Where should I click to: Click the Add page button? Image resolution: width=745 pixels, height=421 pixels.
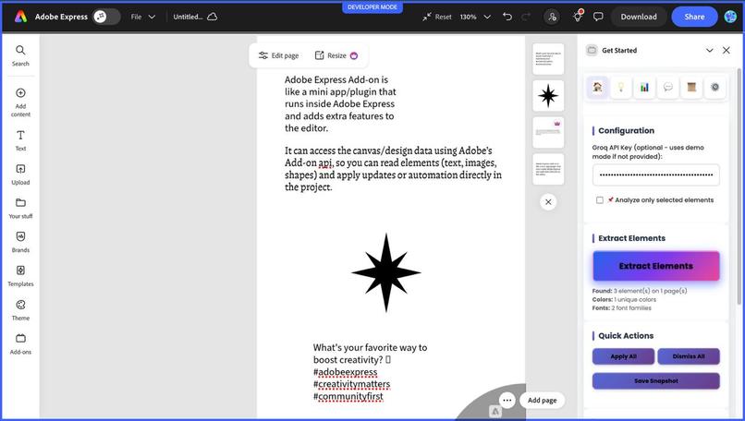coord(543,400)
